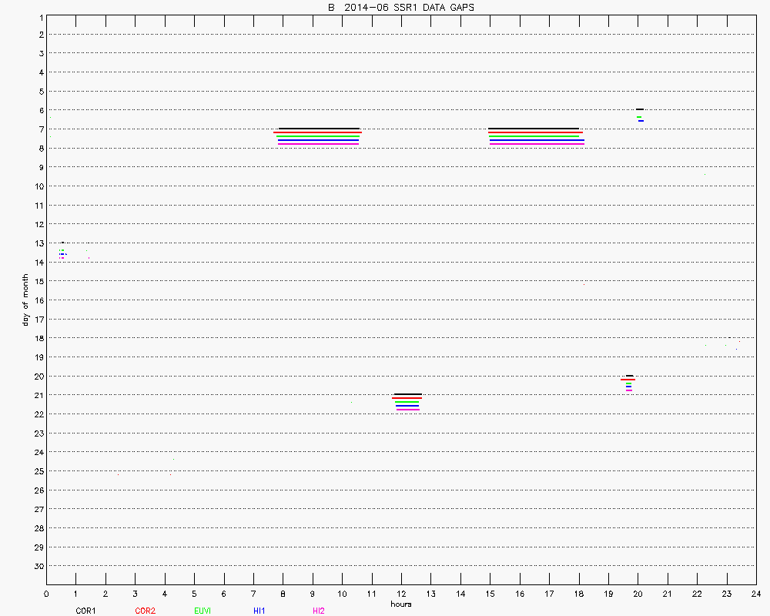Click green EUVI gap bar on day 21
Viewport: 770px width, 616px height.
click(x=407, y=402)
